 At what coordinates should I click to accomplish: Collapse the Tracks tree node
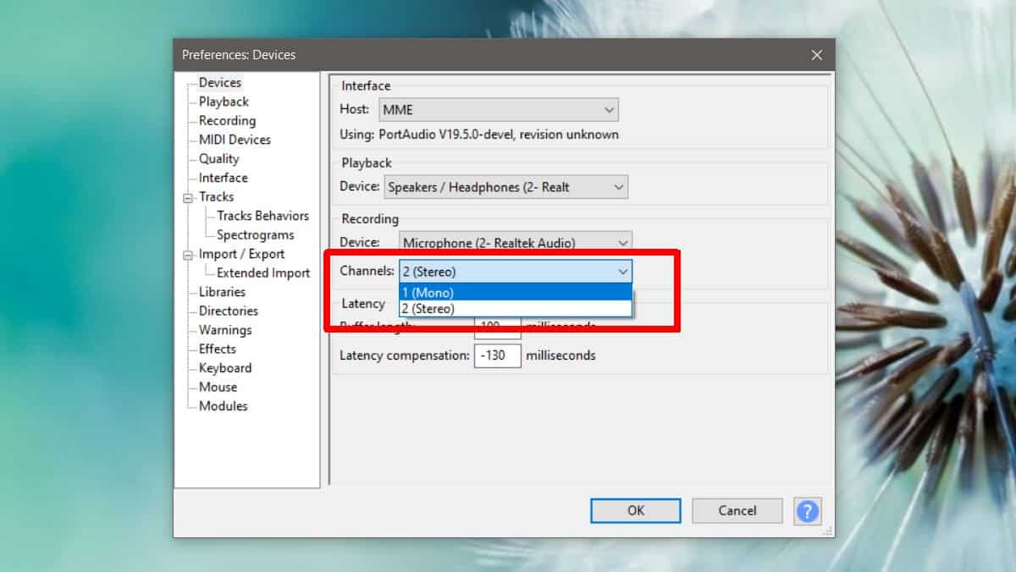(x=188, y=197)
